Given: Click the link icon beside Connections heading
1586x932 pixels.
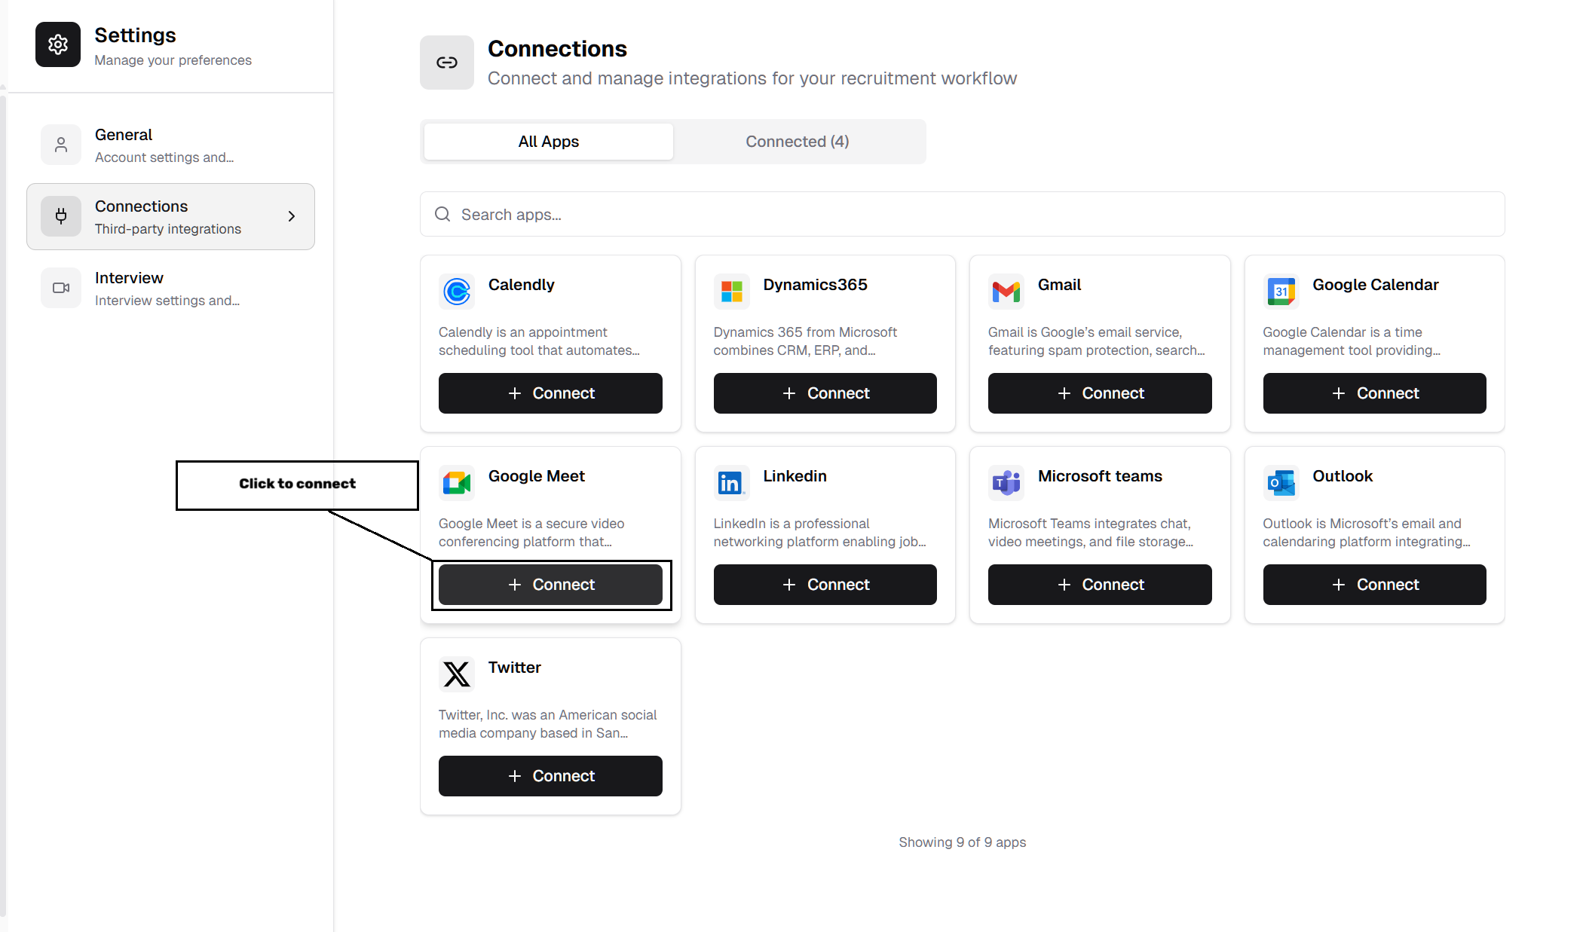Looking at the screenshot, I should click(x=446, y=63).
